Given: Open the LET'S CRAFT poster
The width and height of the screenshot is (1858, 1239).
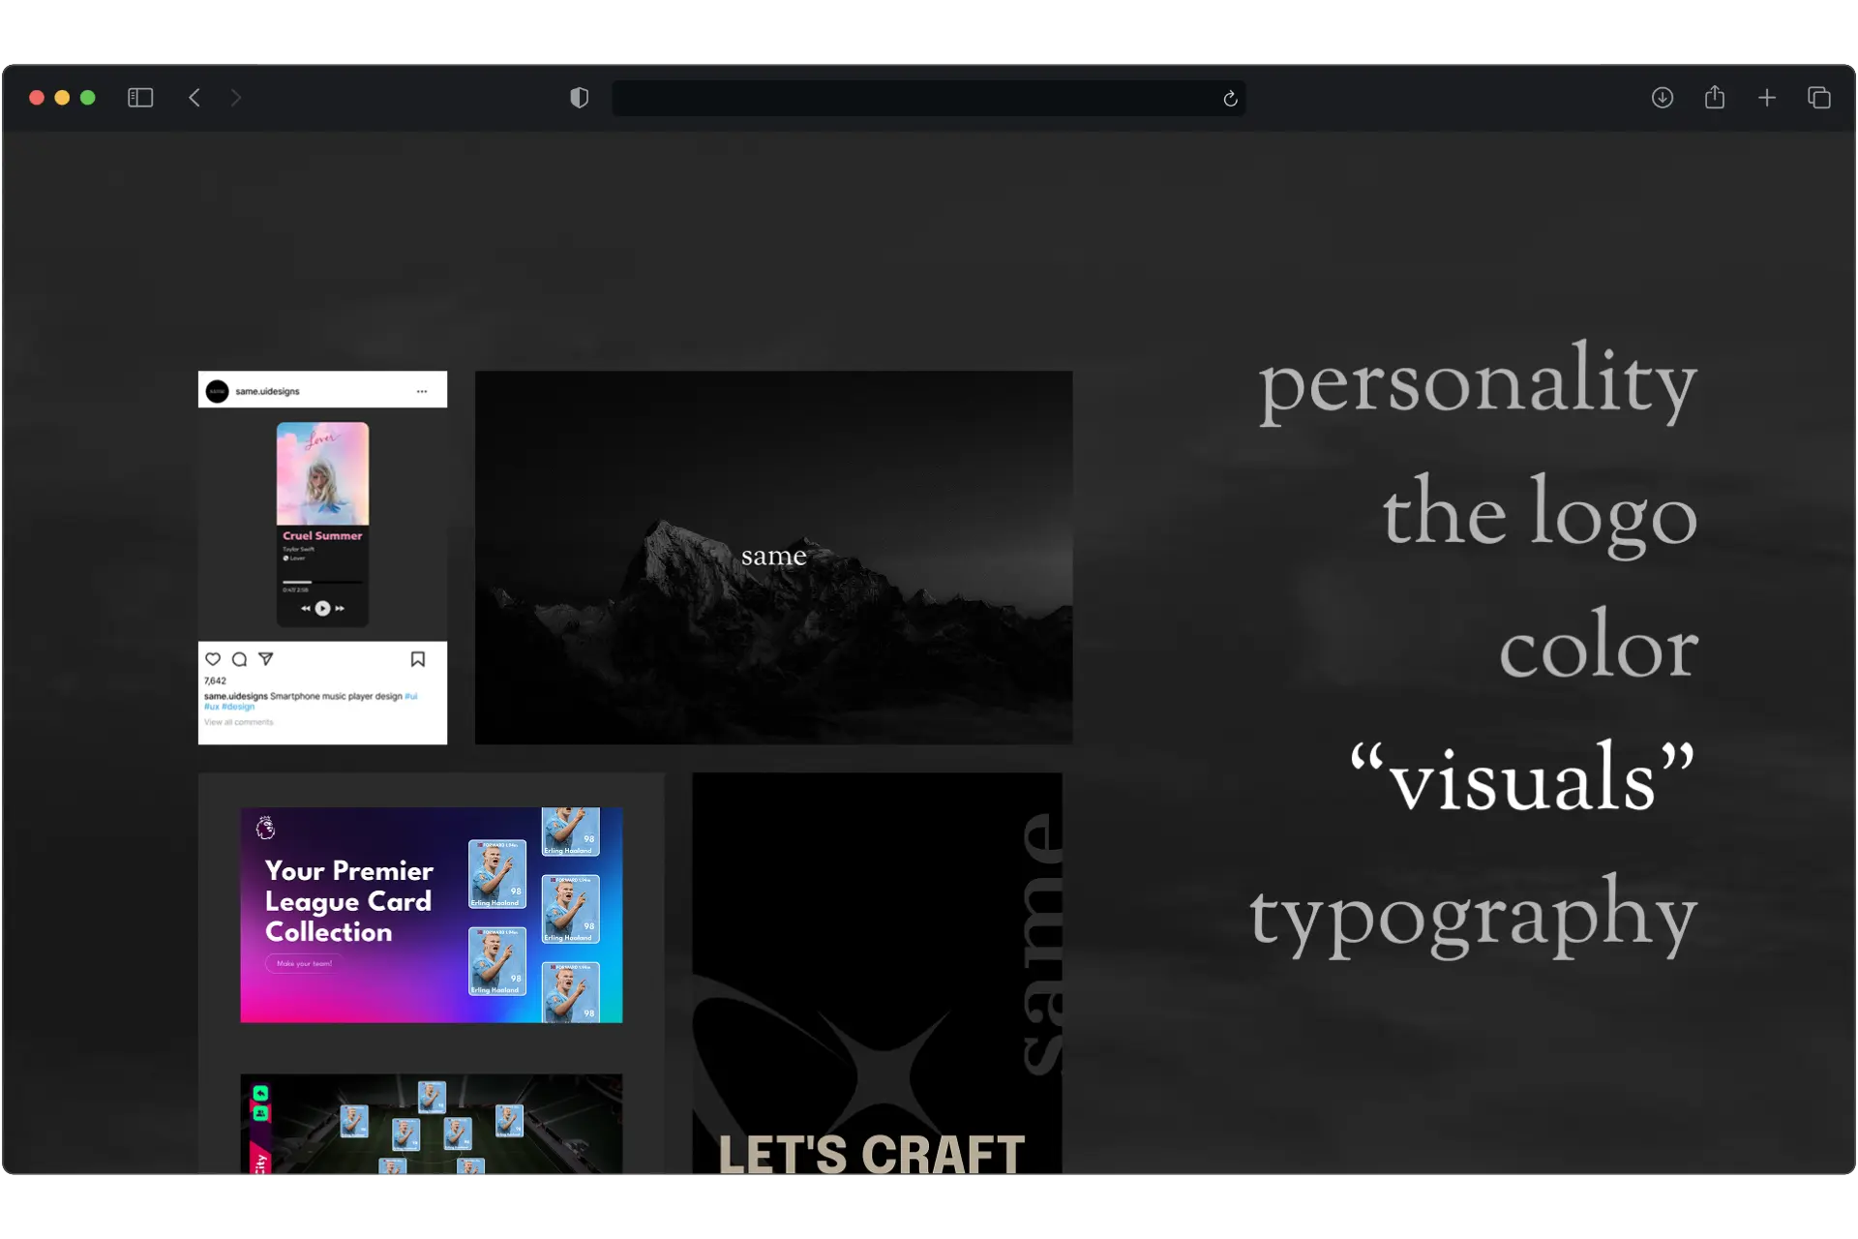Looking at the screenshot, I should pyautogui.click(x=877, y=973).
